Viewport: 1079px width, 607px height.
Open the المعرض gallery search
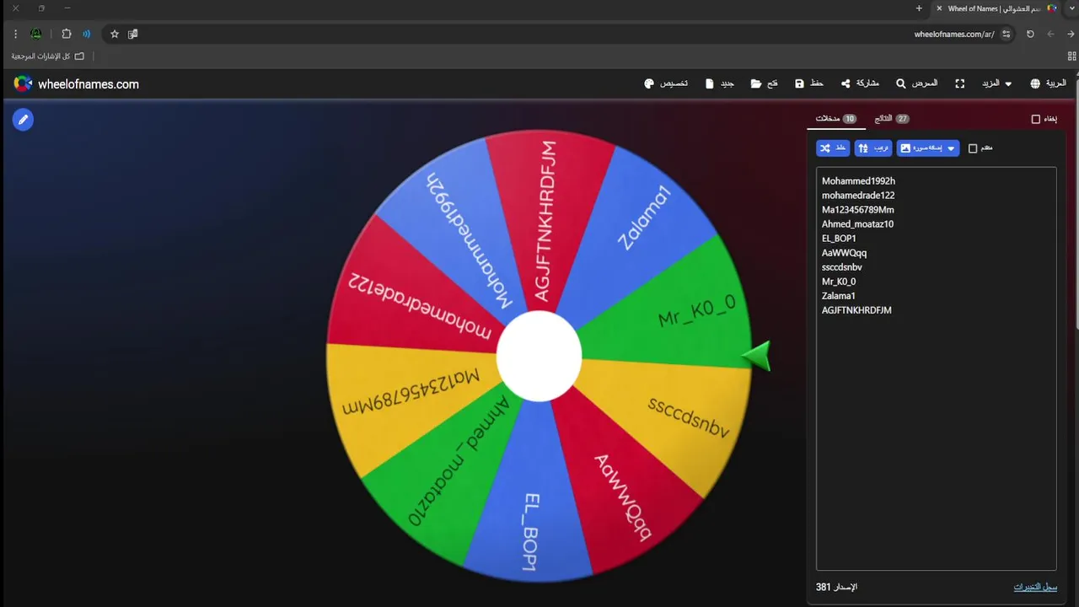(916, 83)
